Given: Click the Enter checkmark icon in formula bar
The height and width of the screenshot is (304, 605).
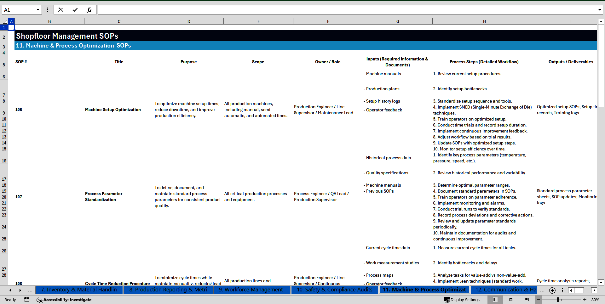Looking at the screenshot, I should pos(75,9).
